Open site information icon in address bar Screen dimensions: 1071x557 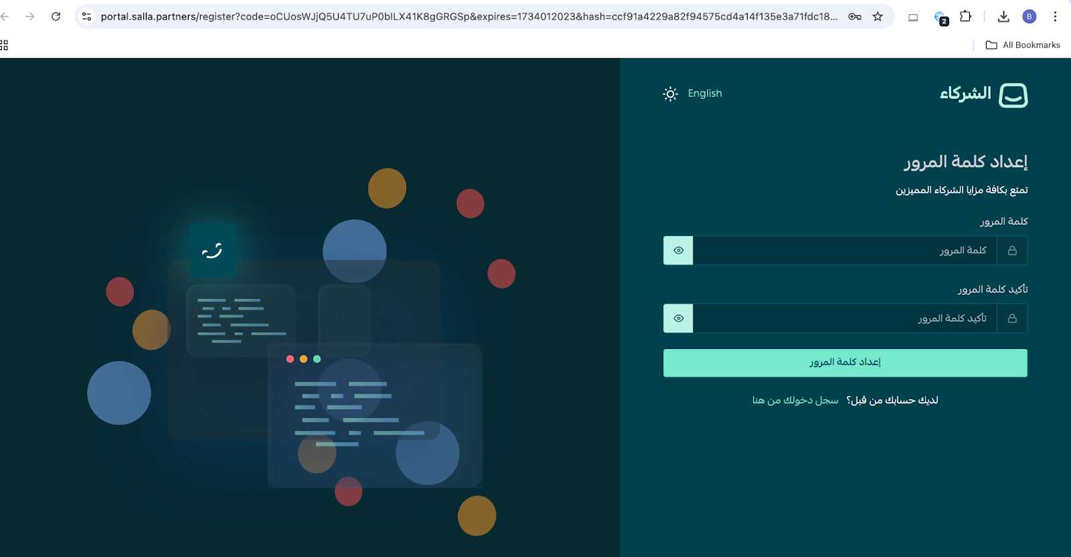click(x=86, y=17)
